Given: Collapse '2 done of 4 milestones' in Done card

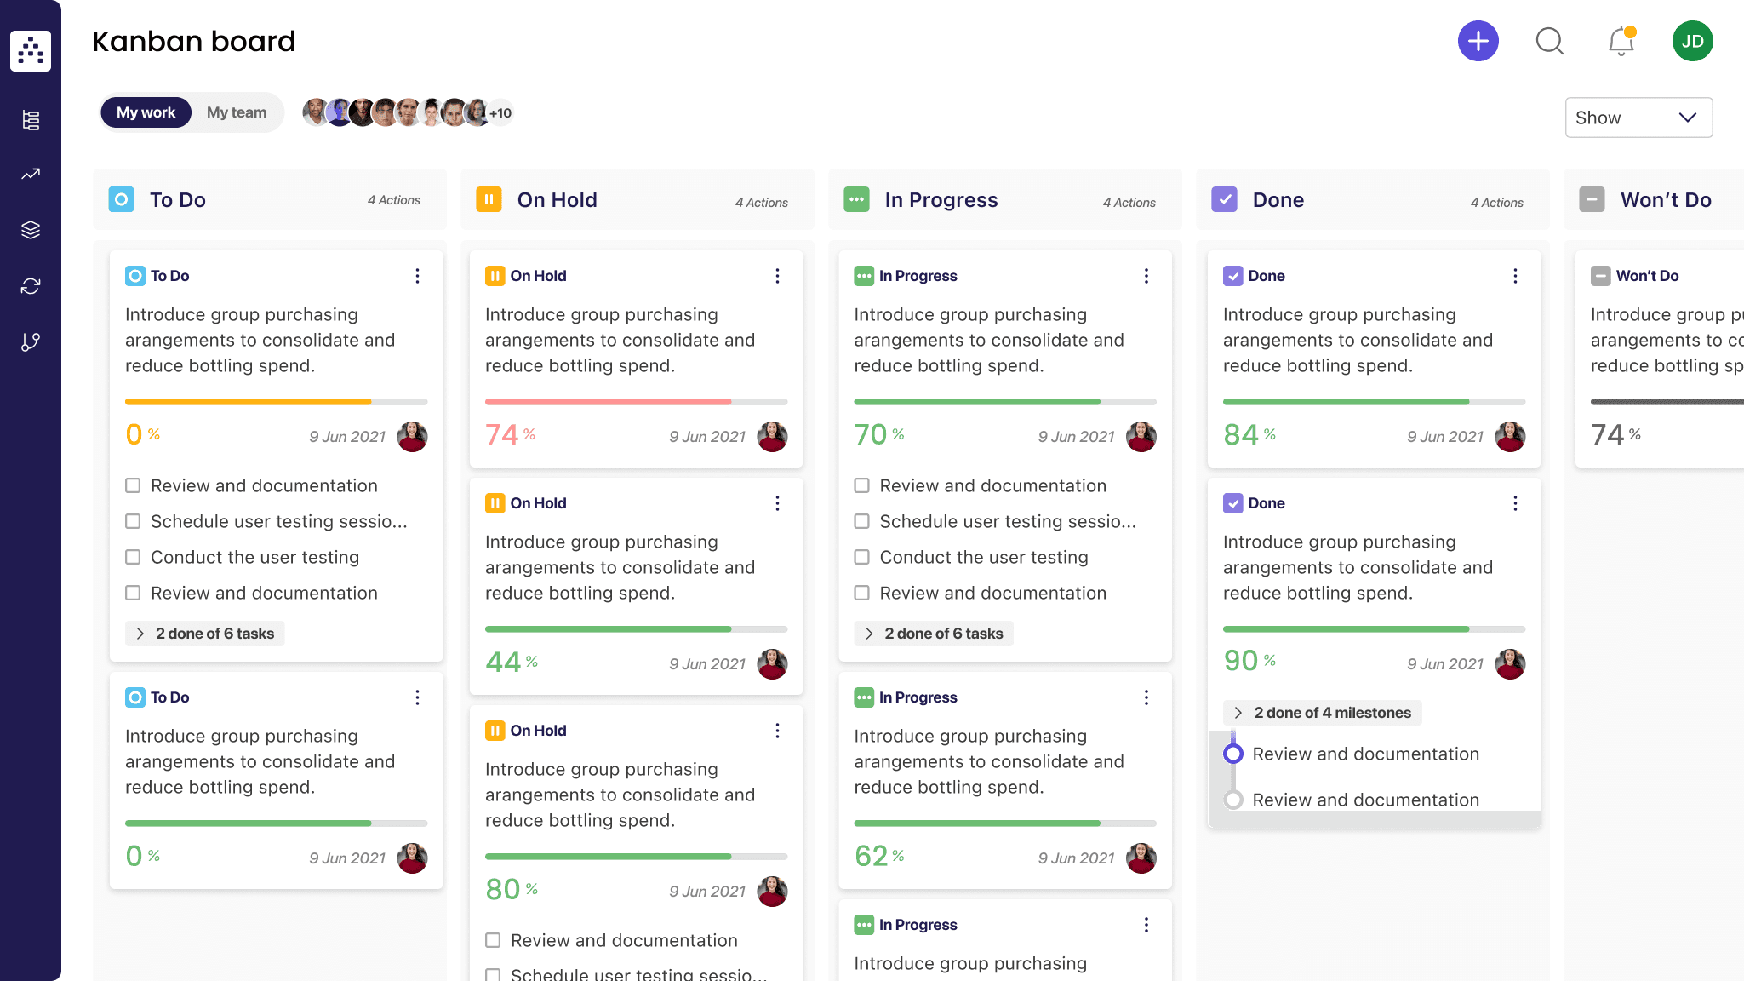Looking at the screenshot, I should pos(1323,713).
